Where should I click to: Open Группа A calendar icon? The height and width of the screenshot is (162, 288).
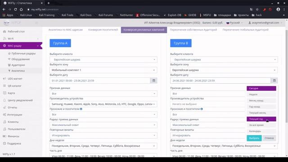point(154,81)
